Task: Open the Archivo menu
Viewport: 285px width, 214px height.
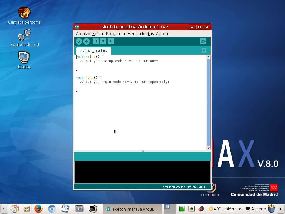Action: [x=83, y=34]
